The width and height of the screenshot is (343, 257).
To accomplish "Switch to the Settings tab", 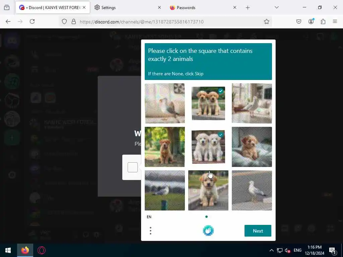I will click(108, 7).
